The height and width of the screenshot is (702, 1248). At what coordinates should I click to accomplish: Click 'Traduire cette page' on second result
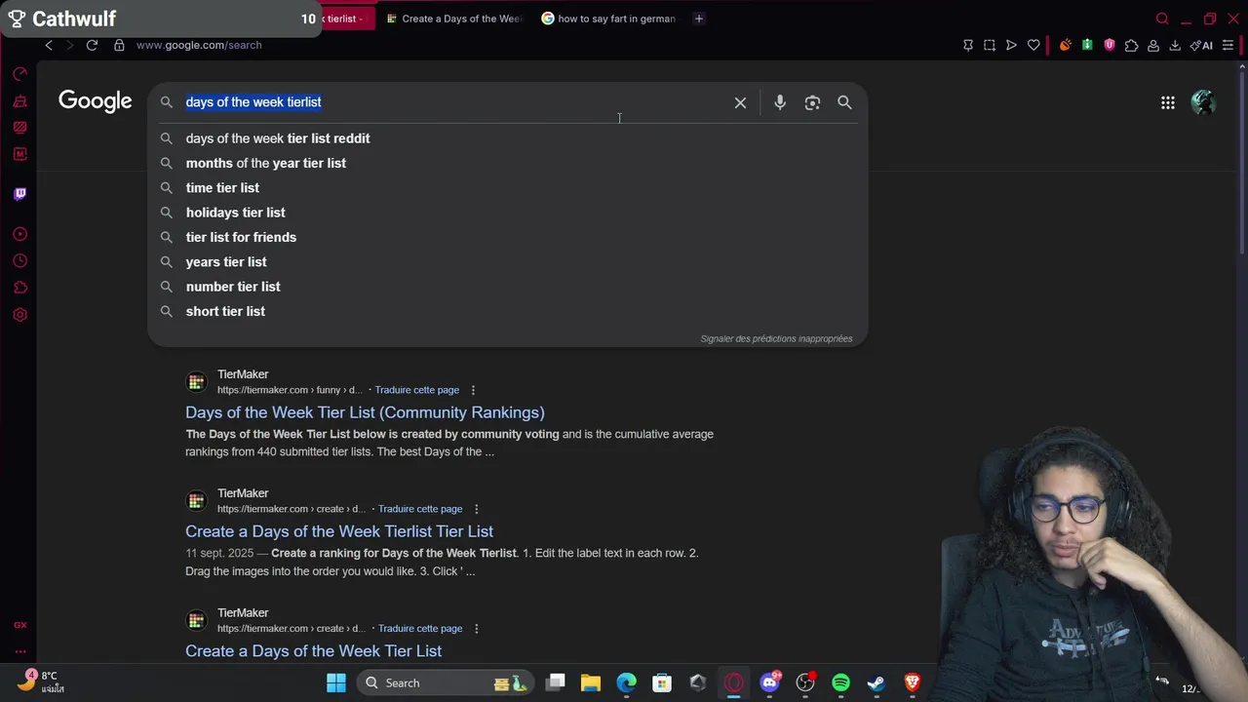point(419,509)
